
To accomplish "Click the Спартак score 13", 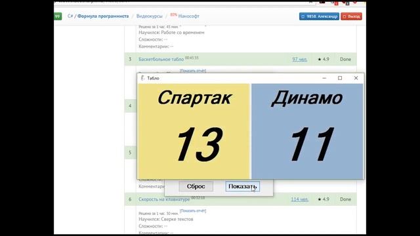I will (199, 144).
